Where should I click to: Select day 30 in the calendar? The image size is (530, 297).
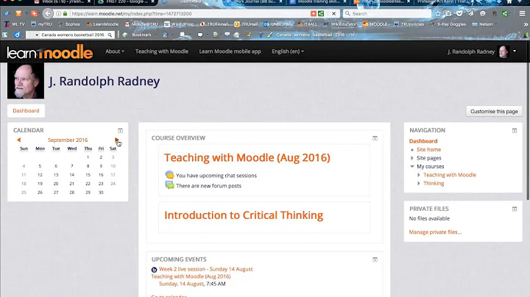pyautogui.click(x=101, y=193)
